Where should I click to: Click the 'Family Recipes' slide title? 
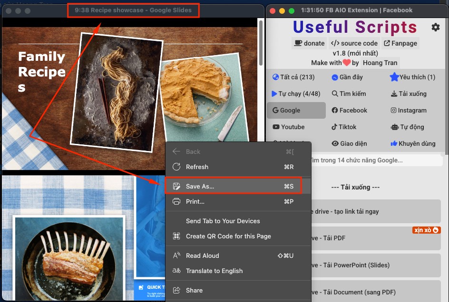pyautogui.click(x=42, y=72)
